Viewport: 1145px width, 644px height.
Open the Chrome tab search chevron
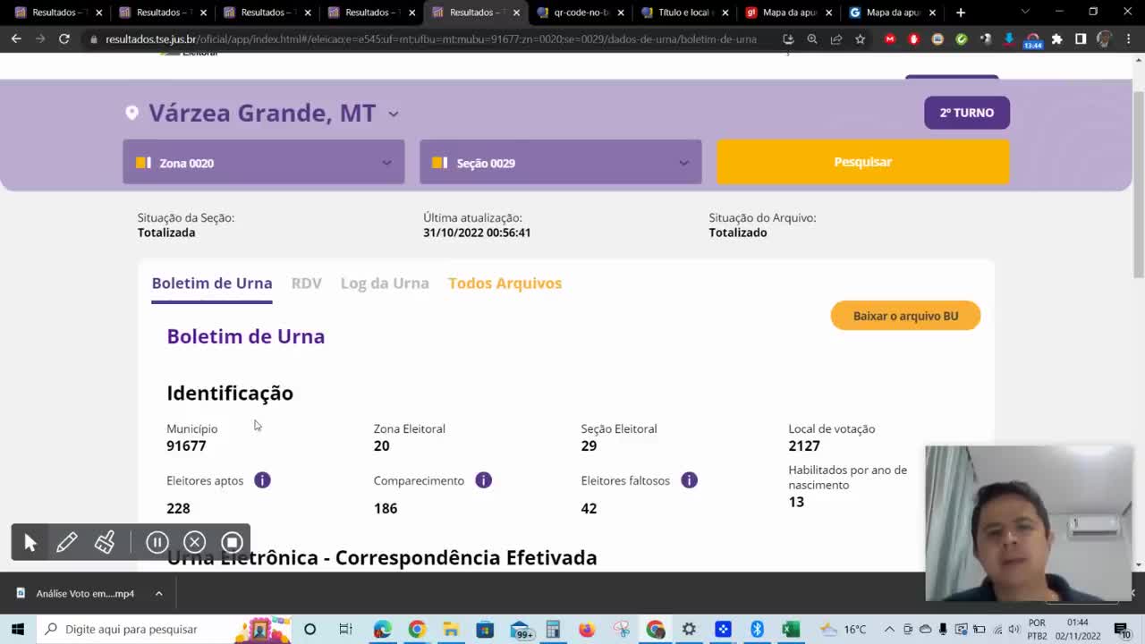1025,13
